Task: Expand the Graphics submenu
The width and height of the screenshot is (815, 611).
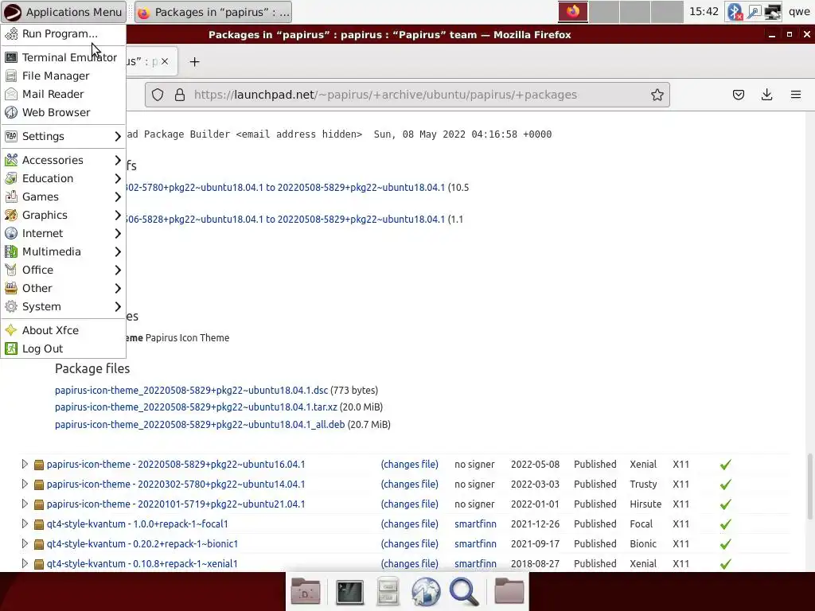Action: tap(63, 215)
